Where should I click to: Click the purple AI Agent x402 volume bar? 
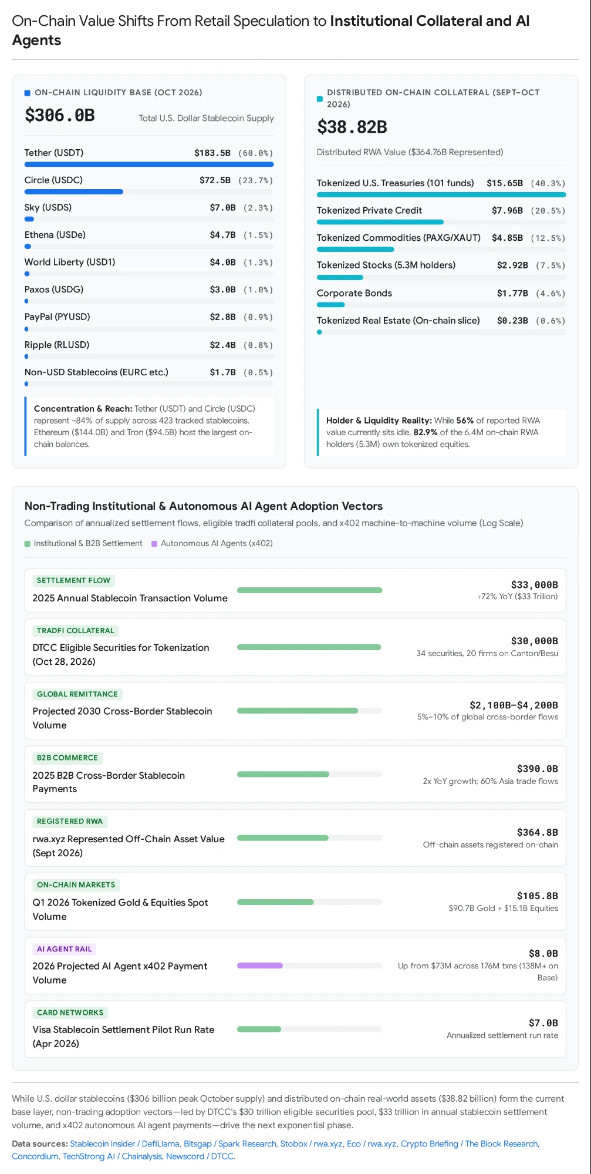coord(260,966)
